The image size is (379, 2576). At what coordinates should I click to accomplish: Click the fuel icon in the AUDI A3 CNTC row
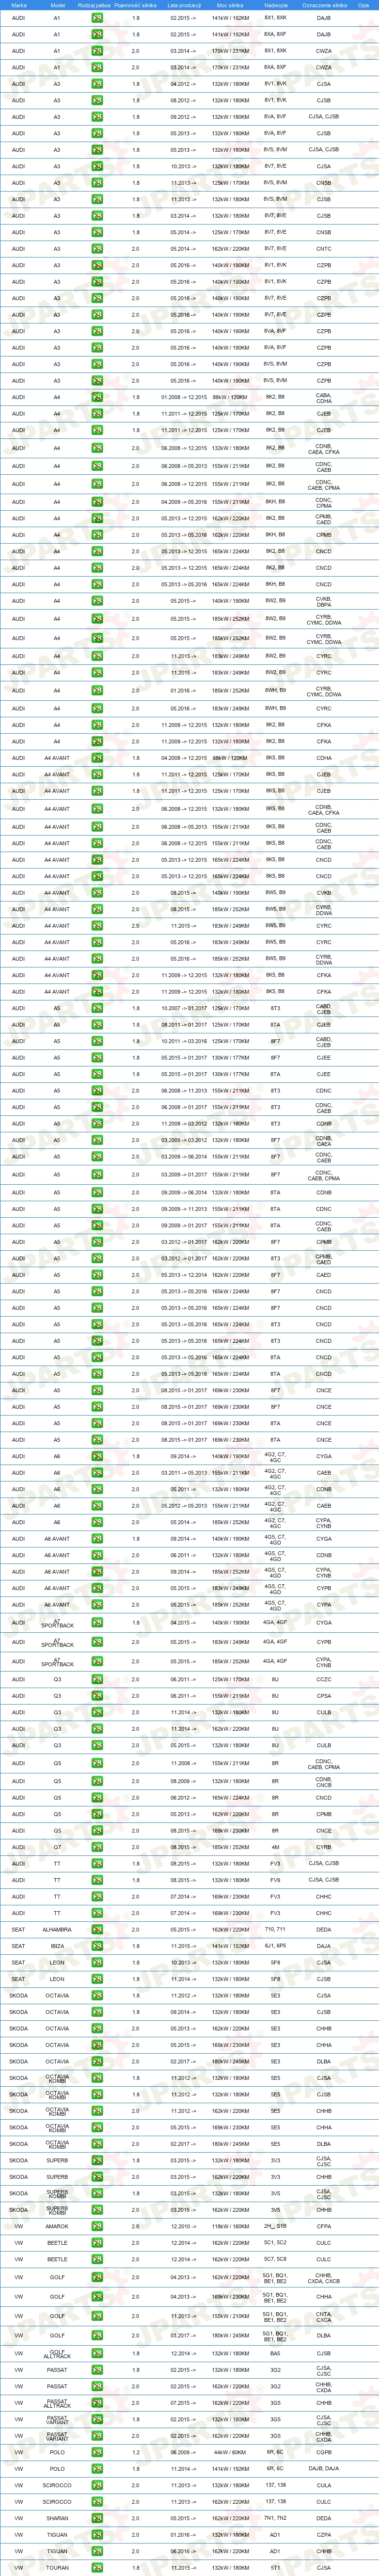97,249
